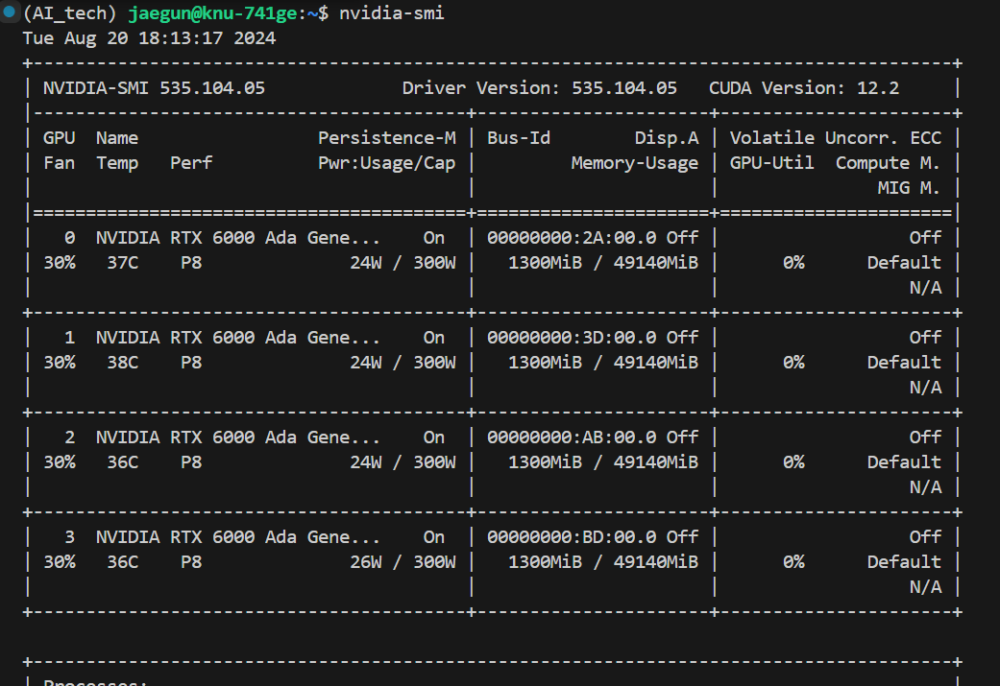
Task: Select the 38C temperature value
Action: pyautogui.click(x=122, y=363)
